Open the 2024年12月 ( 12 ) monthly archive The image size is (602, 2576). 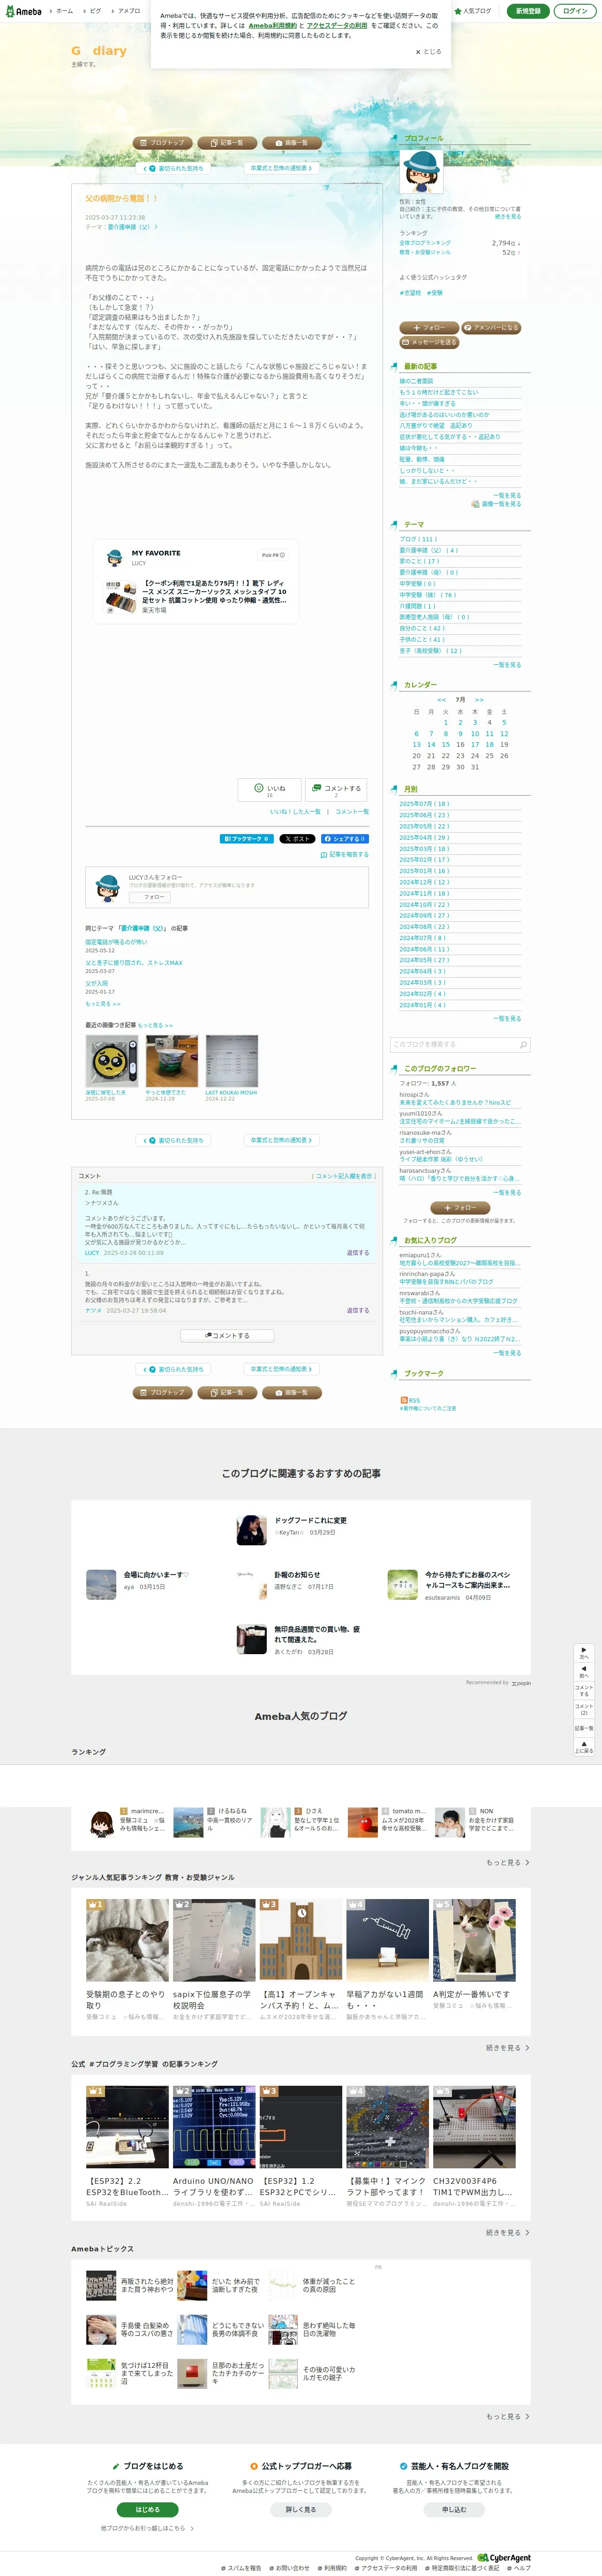tap(424, 882)
